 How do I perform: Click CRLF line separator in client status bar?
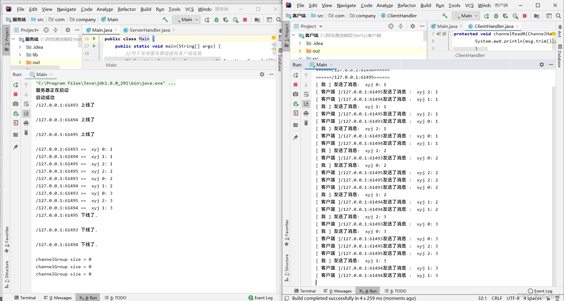tap(497, 298)
